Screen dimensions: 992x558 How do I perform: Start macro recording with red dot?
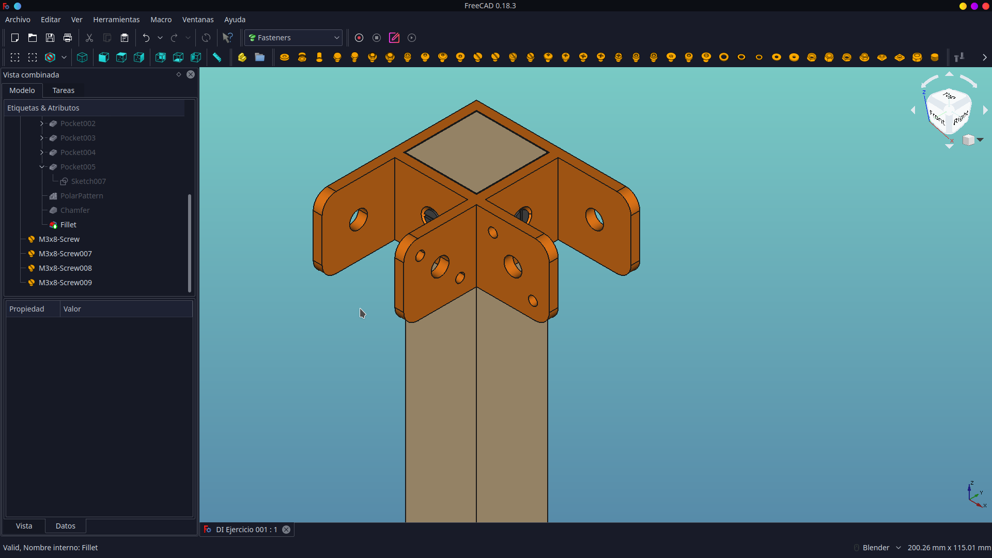[x=359, y=38]
